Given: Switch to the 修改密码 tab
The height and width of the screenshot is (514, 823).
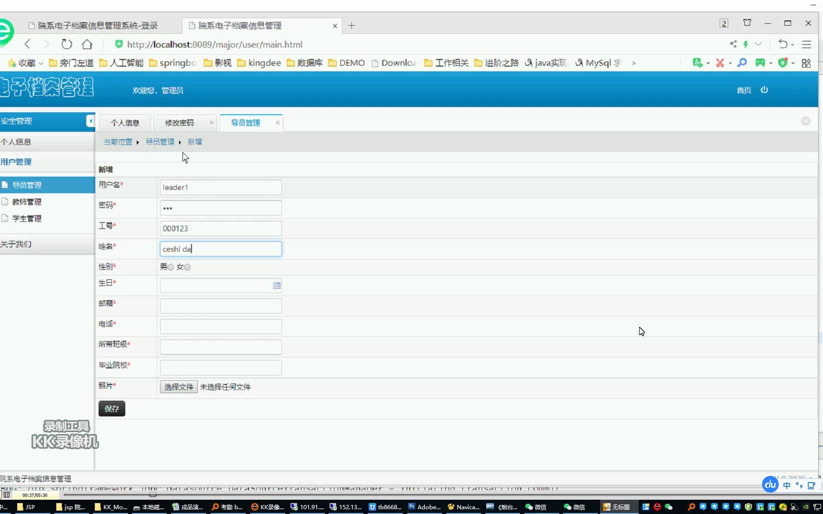Looking at the screenshot, I should pos(180,123).
